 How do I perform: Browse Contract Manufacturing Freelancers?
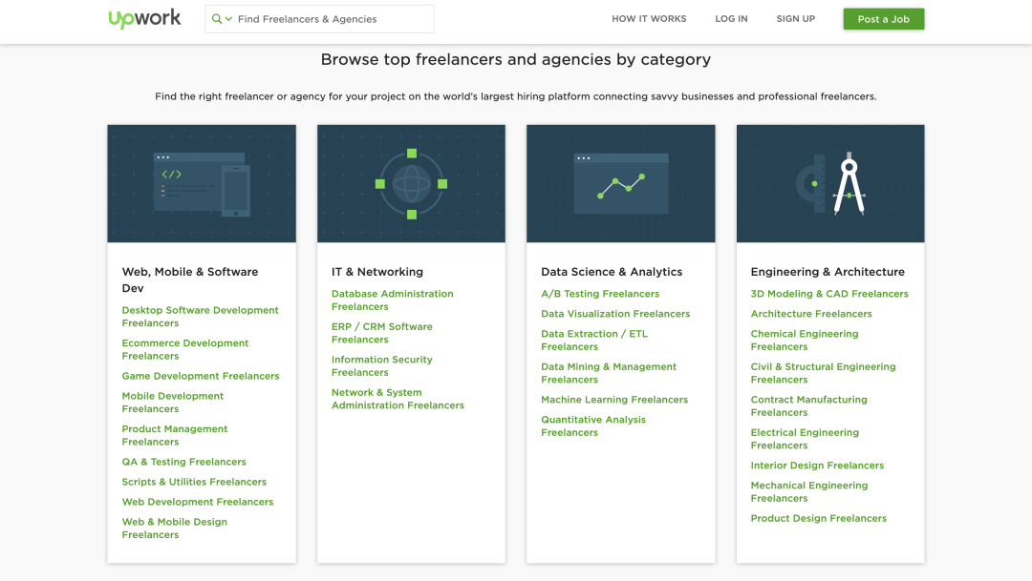pyautogui.click(x=809, y=406)
